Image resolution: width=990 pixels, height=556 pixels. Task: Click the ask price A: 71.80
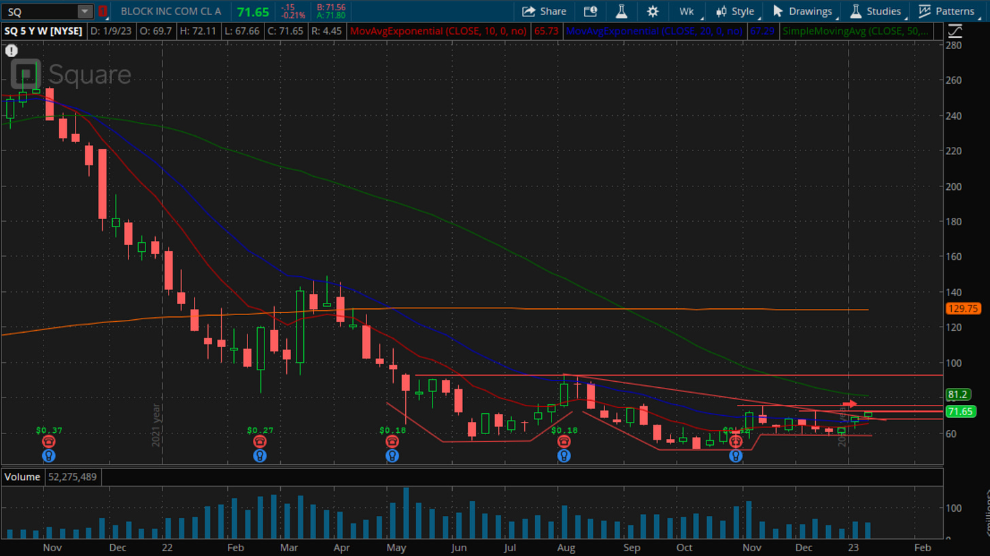click(x=332, y=15)
